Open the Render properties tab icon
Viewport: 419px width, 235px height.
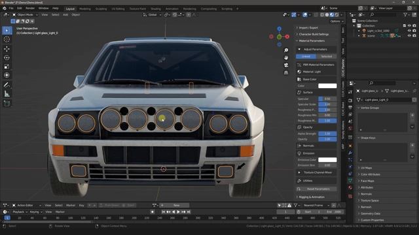[x=350, y=101]
